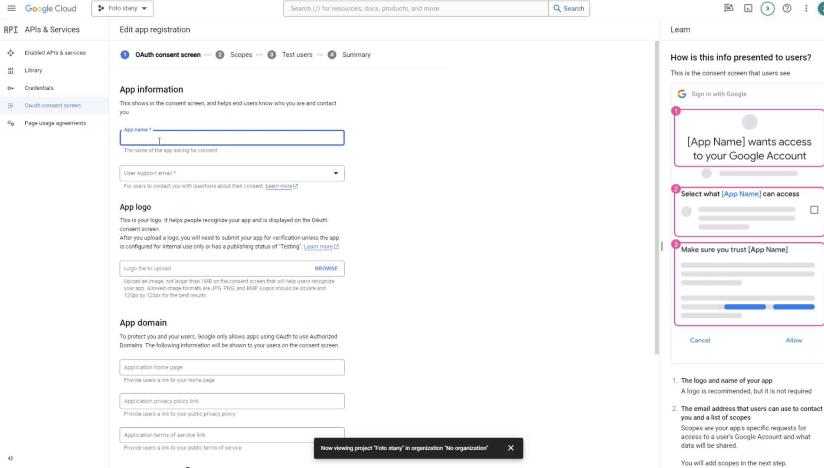Select step 1 OAuth consent screen
The height and width of the screenshot is (468, 824).
(160, 55)
